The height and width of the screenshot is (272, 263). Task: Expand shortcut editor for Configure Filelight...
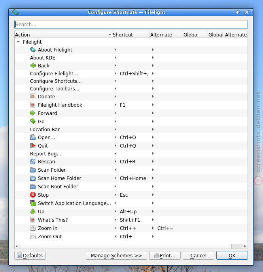pos(115,74)
